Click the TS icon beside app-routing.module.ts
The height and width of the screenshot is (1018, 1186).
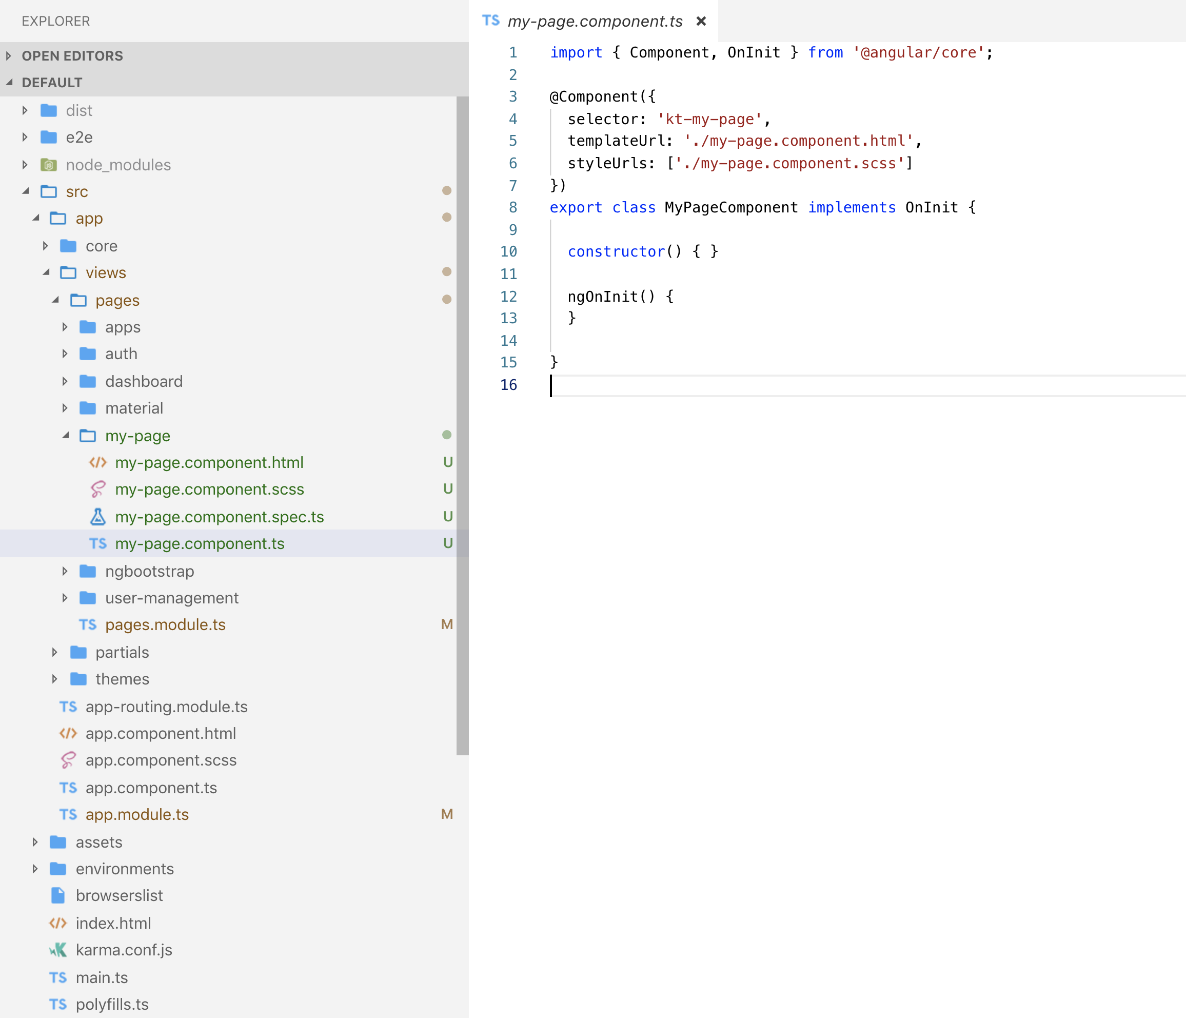pos(68,707)
